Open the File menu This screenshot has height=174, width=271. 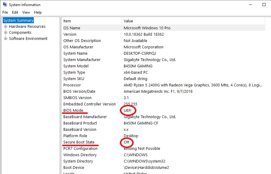click(x=5, y=12)
